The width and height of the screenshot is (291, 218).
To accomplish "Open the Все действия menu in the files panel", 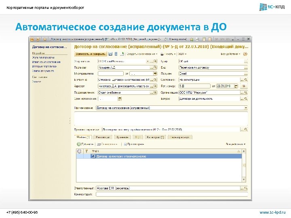I will pyautogui.click(x=236, y=144).
